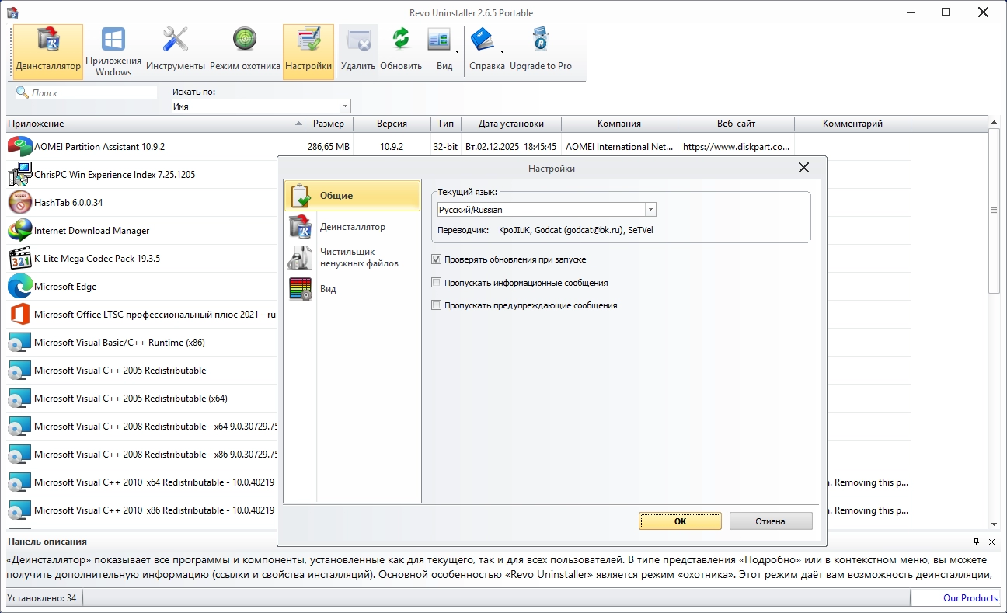Close the Панель описания panel

tap(992, 542)
